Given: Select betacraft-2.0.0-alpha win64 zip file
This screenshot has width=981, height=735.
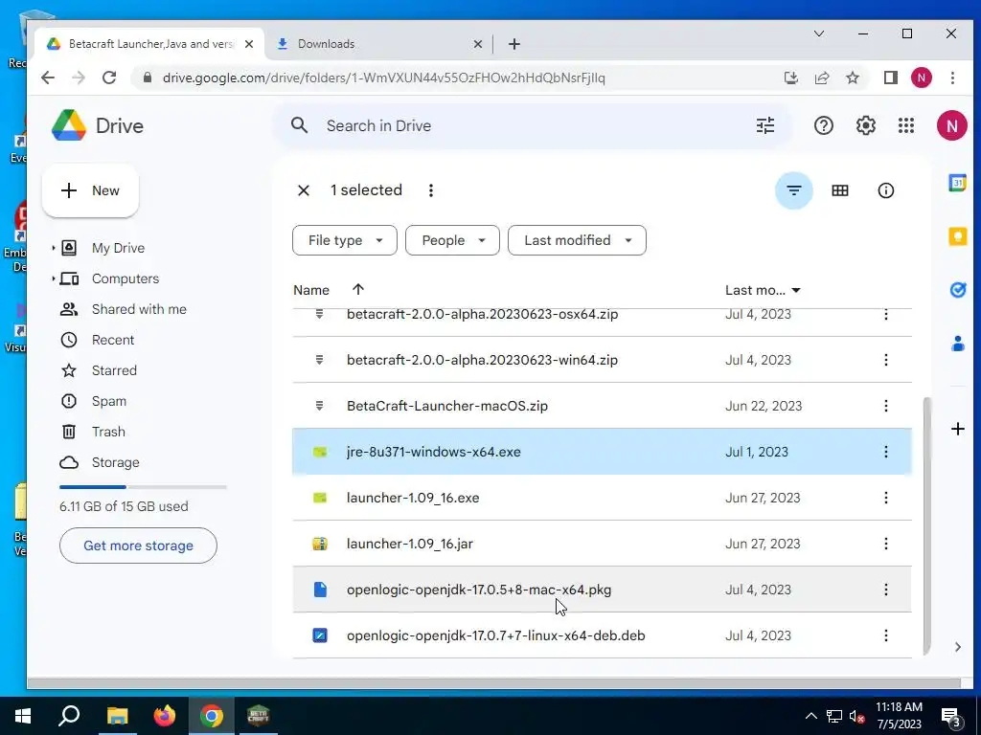Looking at the screenshot, I should coord(602,360).
